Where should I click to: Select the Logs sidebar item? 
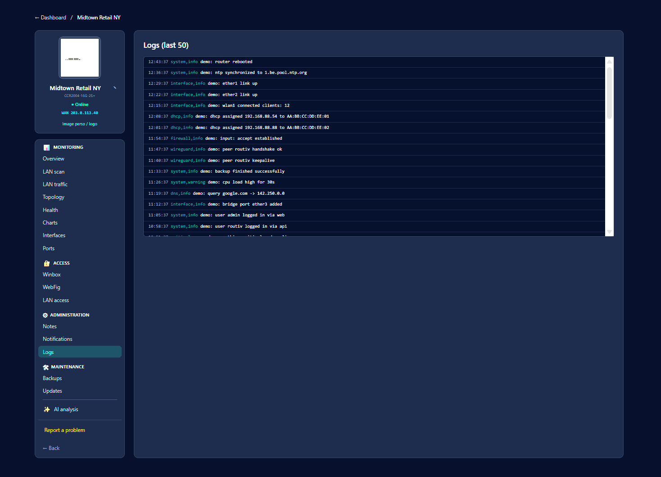click(x=80, y=352)
